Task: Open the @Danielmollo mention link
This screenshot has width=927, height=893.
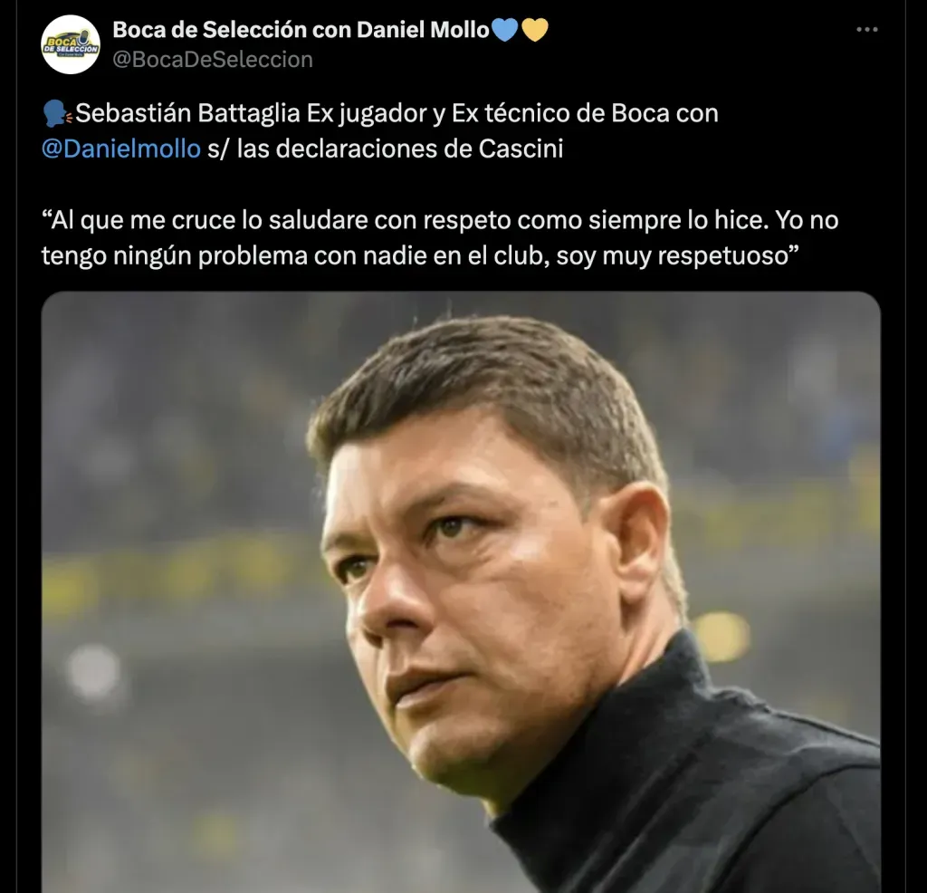Action: click(x=120, y=149)
